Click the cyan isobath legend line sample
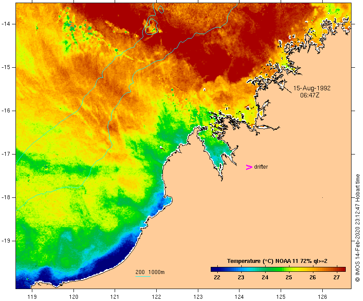This screenshot has height=301, width=363. (143, 276)
